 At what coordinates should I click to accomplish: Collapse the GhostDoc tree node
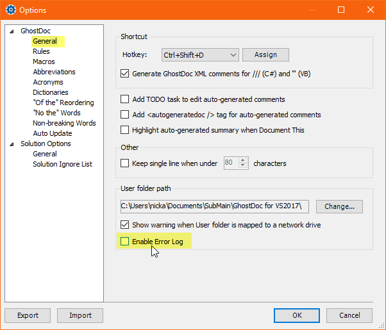click(12, 31)
